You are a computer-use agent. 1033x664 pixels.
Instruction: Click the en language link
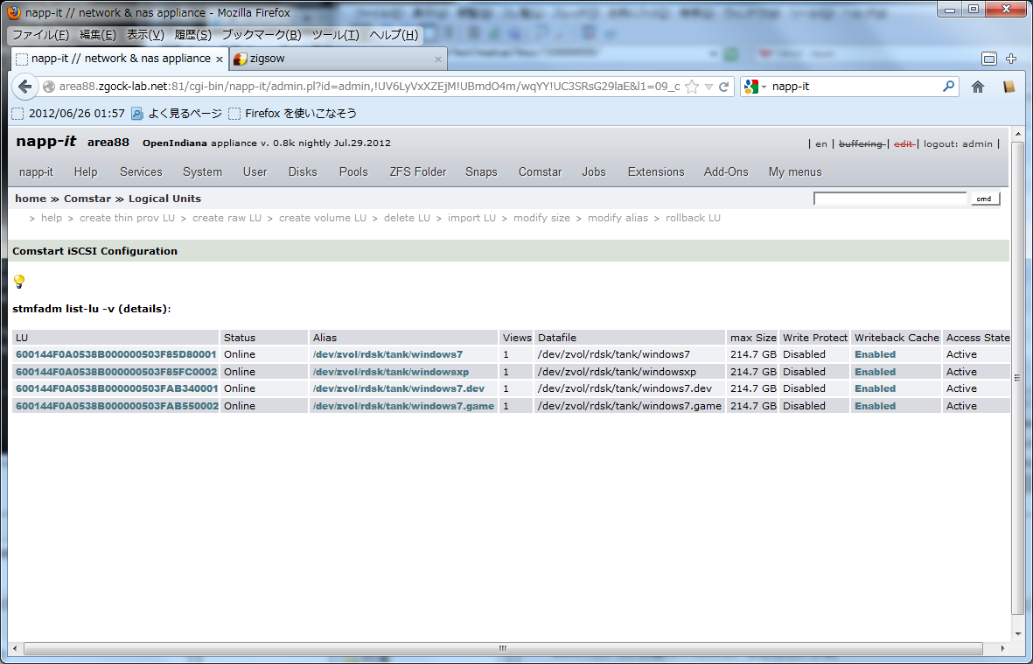click(820, 143)
